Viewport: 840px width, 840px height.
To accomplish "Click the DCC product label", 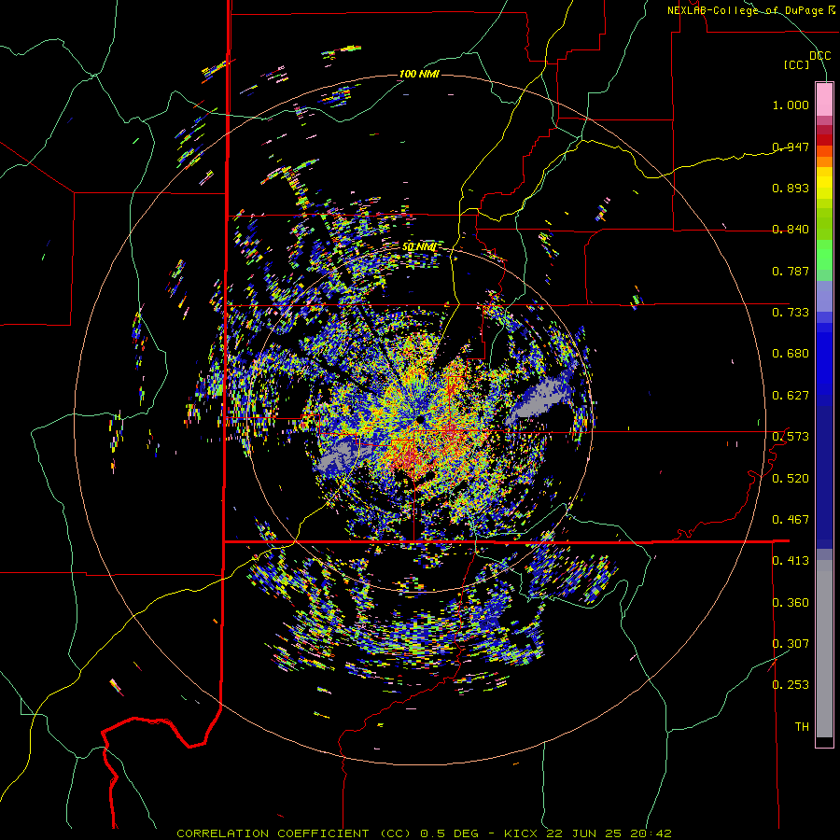I will (819, 56).
